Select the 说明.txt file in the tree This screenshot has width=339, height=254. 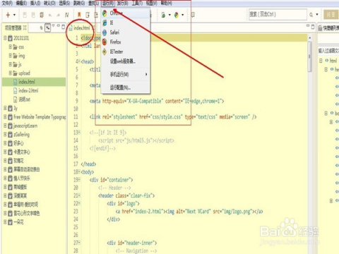click(x=24, y=99)
